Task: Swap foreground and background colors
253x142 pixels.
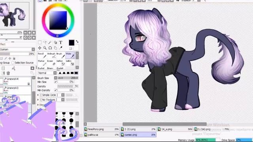Action: pos(77,42)
